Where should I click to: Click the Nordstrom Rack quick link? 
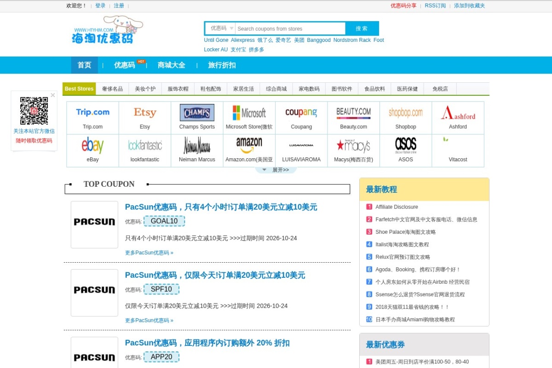[352, 40]
